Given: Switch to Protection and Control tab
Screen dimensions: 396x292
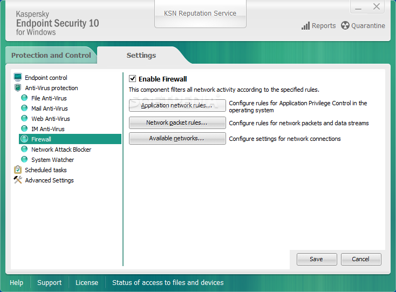Looking at the screenshot, I should [51, 55].
